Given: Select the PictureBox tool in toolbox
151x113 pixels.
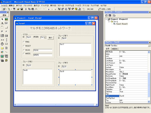Looking at the screenshot, I should point(6,19).
